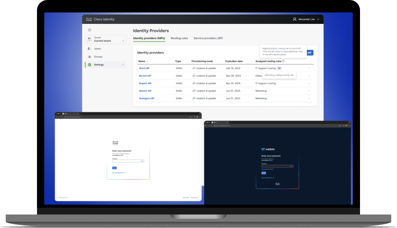Click the Expiration date column header
Image resolution: width=397 pixels, height=228 pixels.
click(x=234, y=61)
